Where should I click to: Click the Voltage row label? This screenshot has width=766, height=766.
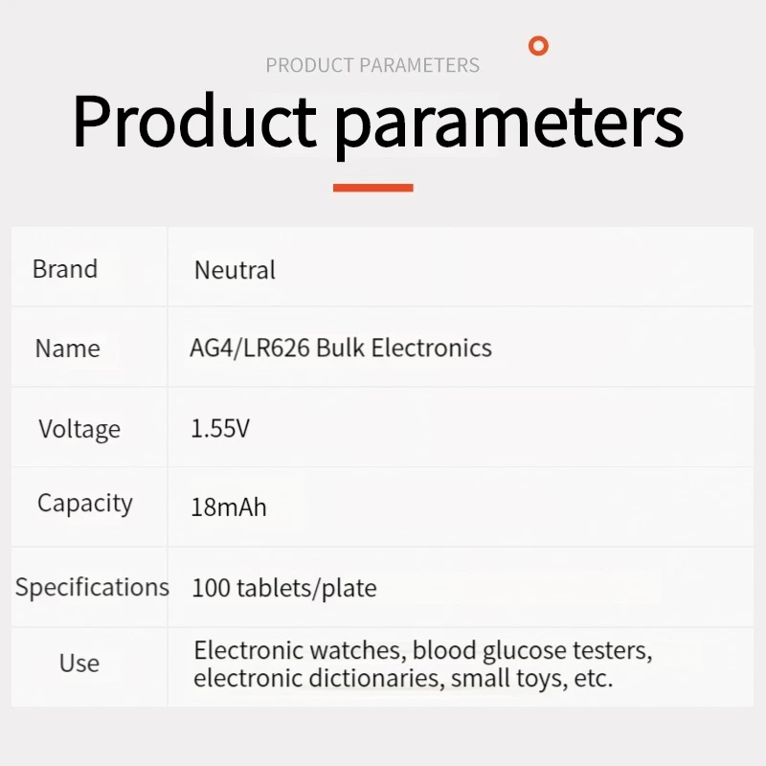tap(79, 428)
